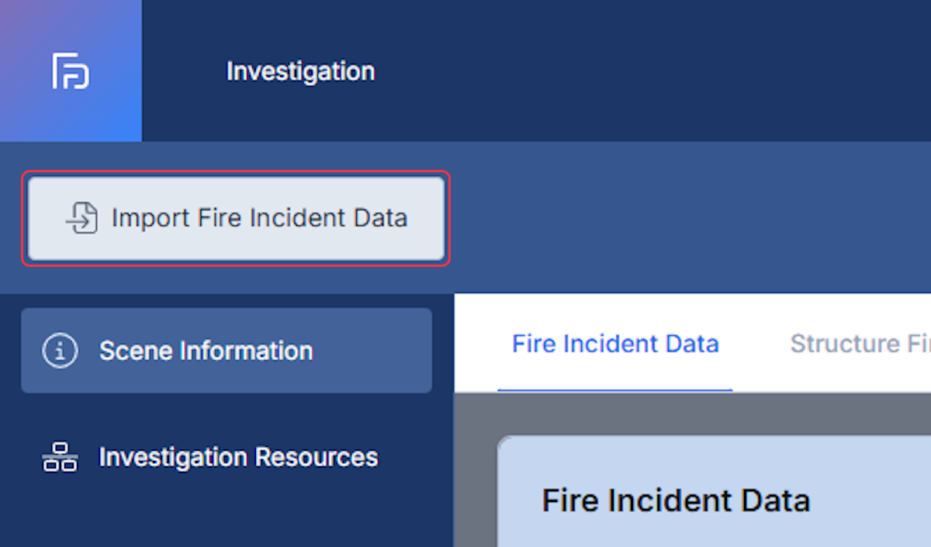The height and width of the screenshot is (547, 931).
Task: Click the Fire Incident Data card heading
Action: pyautogui.click(x=676, y=500)
